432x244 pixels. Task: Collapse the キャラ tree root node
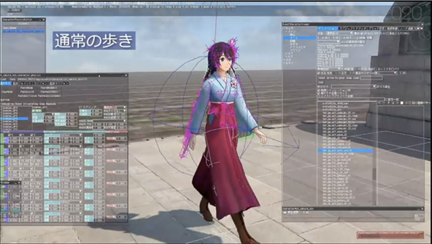pyautogui.click(x=285, y=28)
